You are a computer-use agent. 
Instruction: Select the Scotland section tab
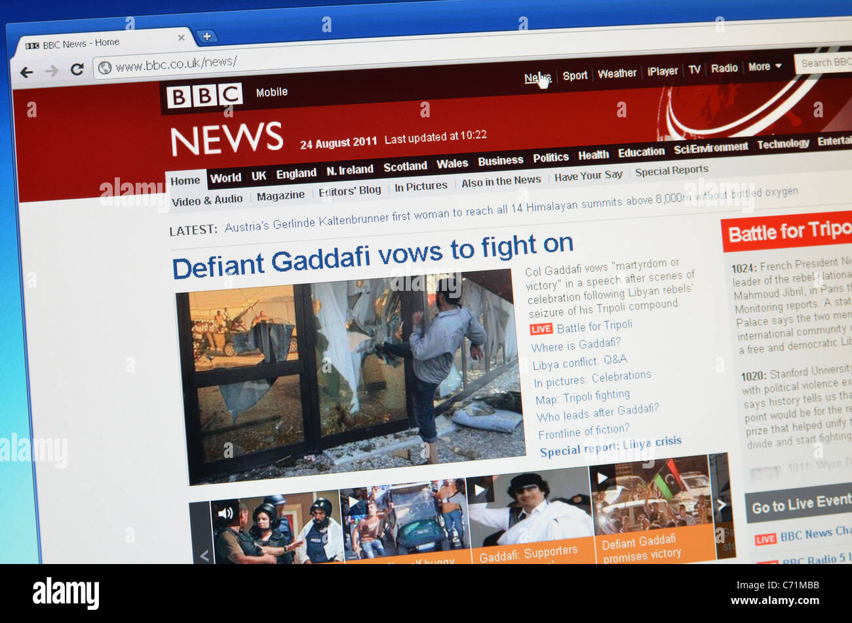405,167
